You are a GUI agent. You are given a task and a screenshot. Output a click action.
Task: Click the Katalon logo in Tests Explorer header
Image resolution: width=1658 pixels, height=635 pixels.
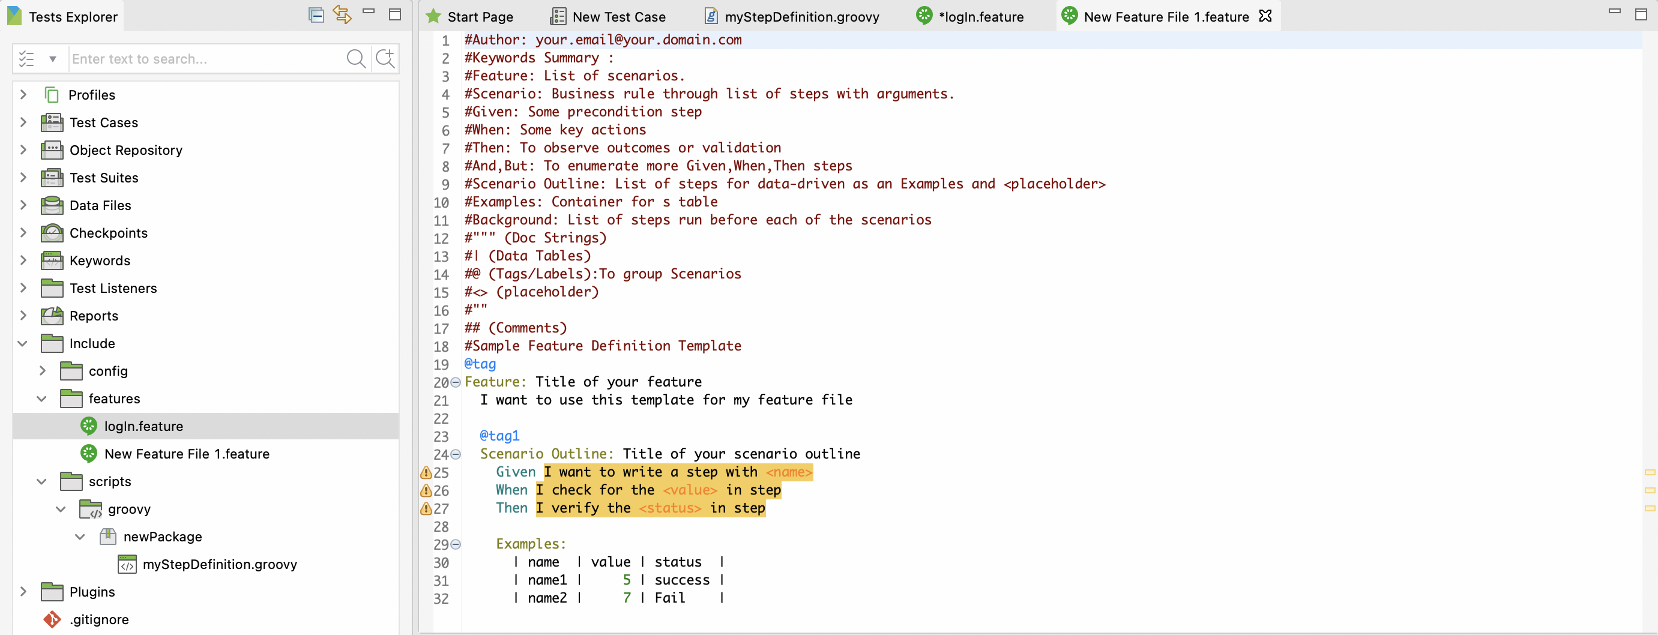click(14, 14)
